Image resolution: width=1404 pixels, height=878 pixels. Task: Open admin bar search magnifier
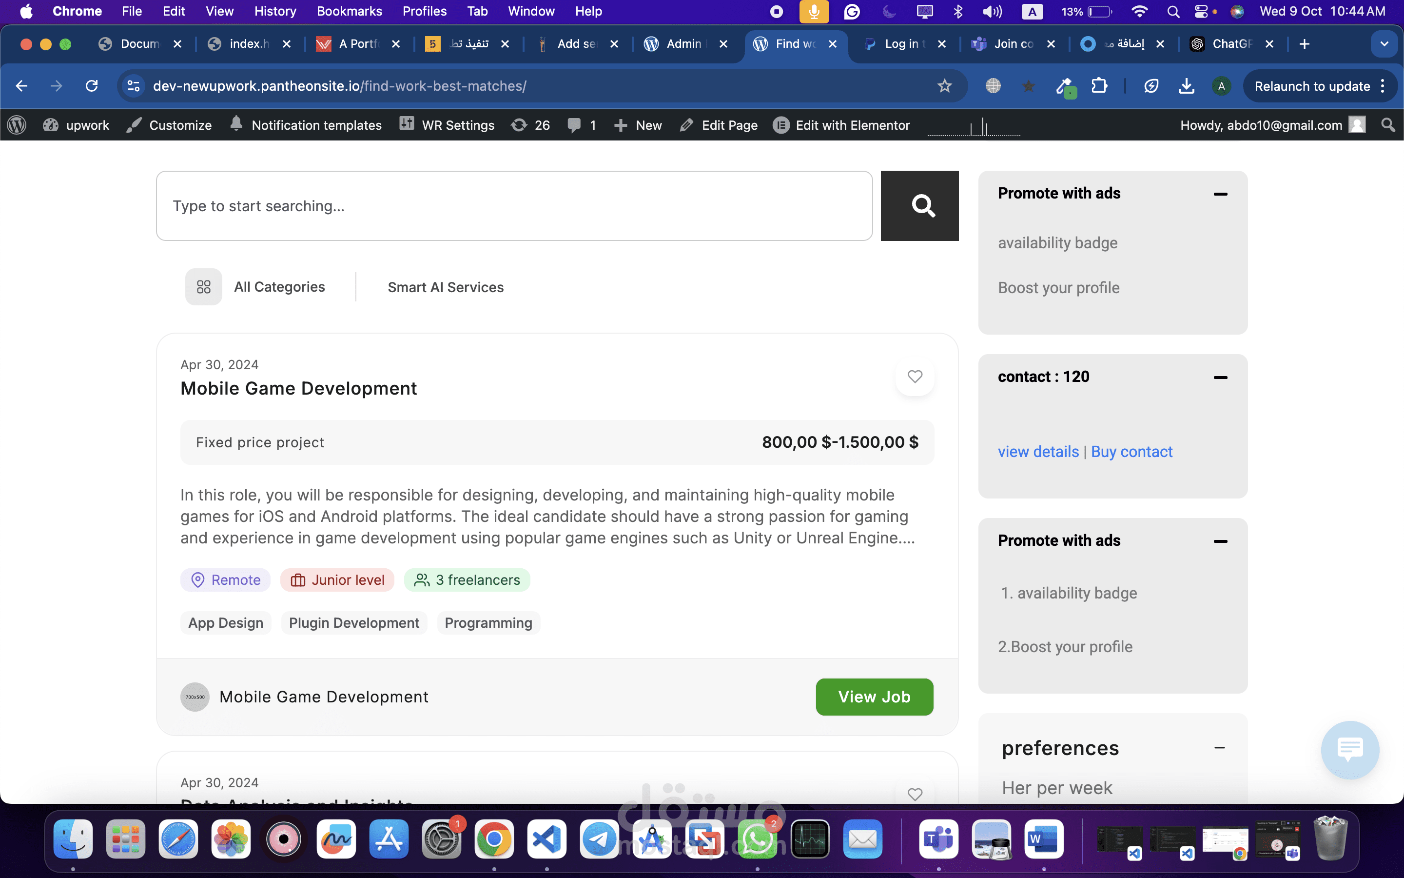1388,125
